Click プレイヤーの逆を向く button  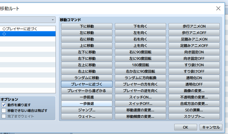click(140, 91)
